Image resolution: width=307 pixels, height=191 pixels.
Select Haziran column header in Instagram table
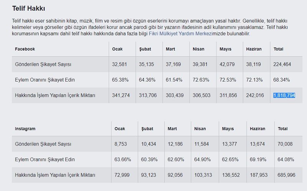(257, 129)
